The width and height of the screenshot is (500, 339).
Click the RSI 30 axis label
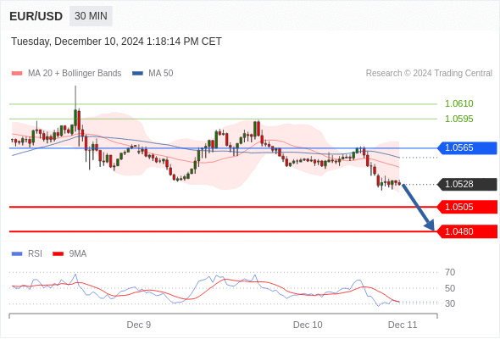[x=450, y=303]
